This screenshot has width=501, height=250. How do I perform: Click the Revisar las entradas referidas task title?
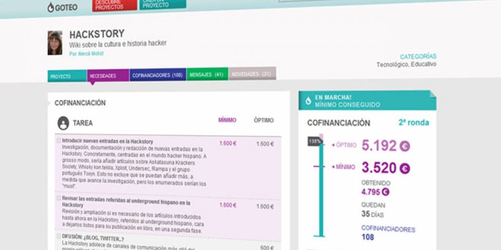point(126,202)
